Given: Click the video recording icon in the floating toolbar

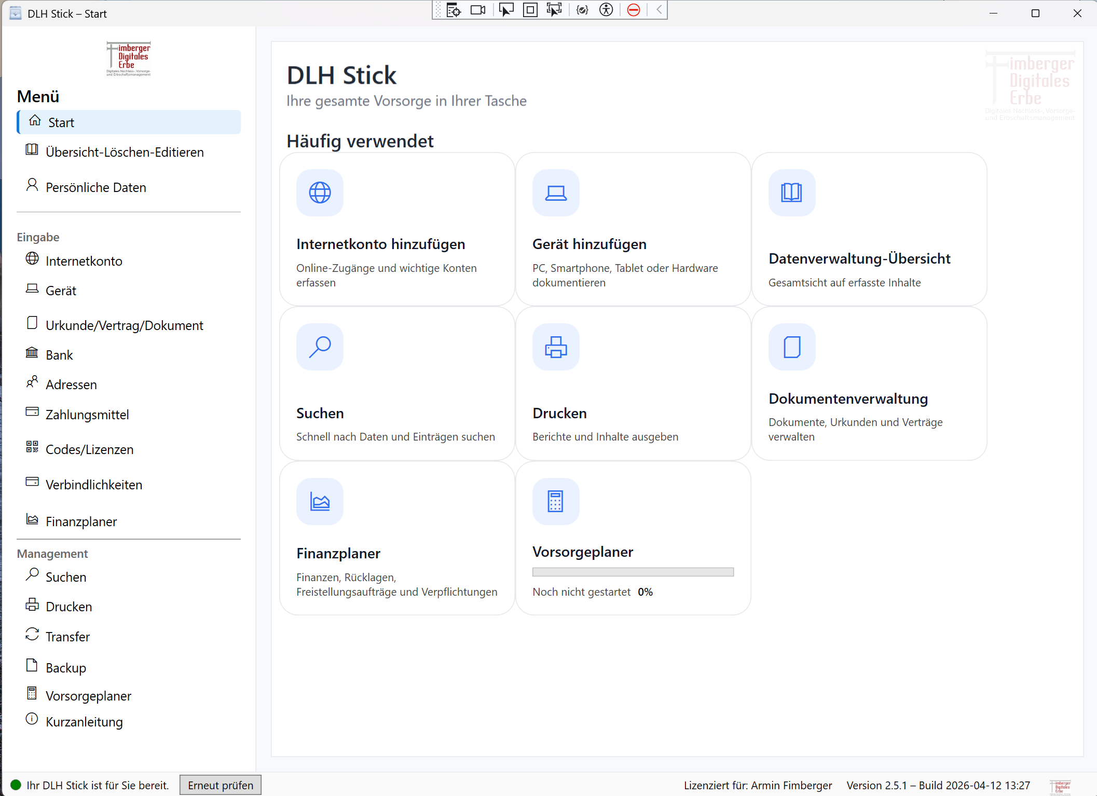Looking at the screenshot, I should 477,9.
